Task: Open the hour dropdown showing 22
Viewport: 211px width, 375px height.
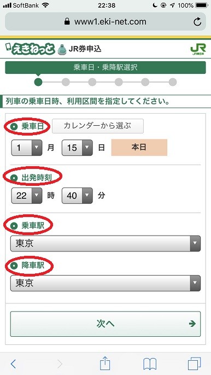Action: [x=27, y=196]
